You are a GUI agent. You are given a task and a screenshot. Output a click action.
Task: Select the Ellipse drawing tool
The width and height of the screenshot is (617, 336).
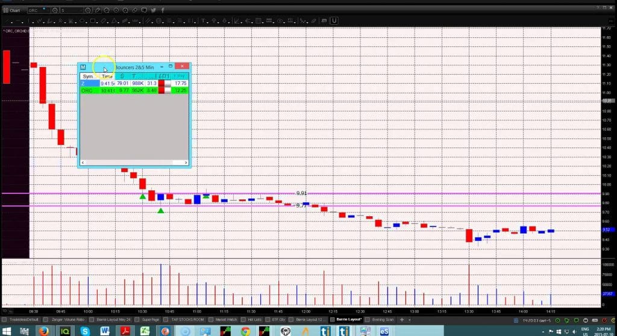[x=82, y=20]
